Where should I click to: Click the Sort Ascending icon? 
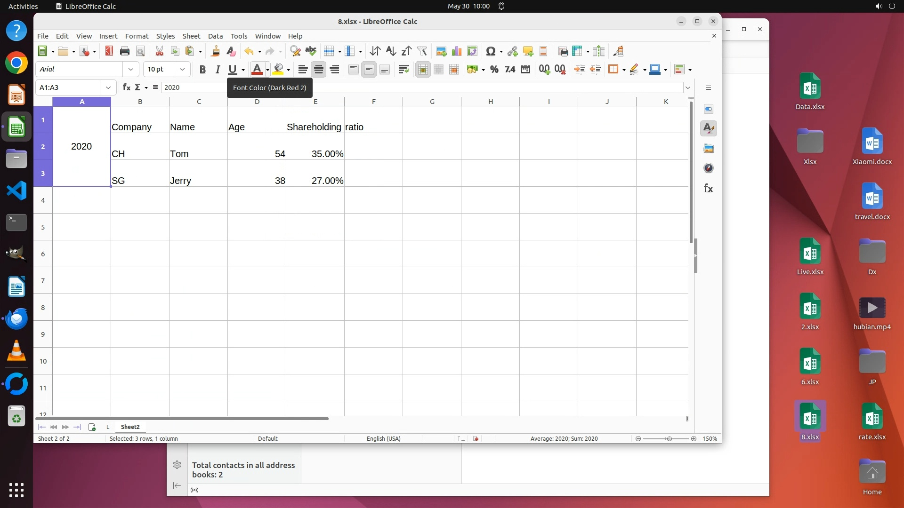click(391, 51)
